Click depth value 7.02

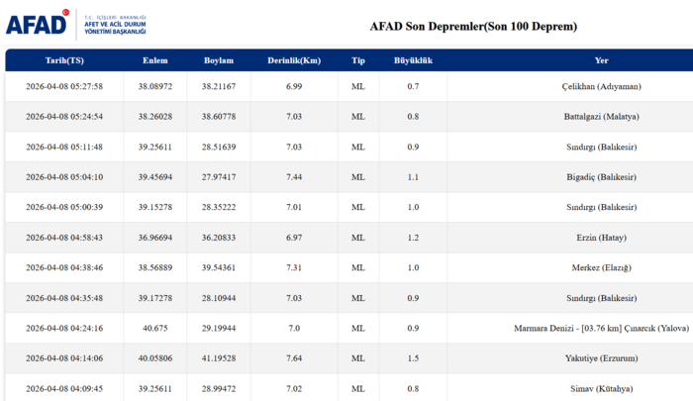click(294, 388)
